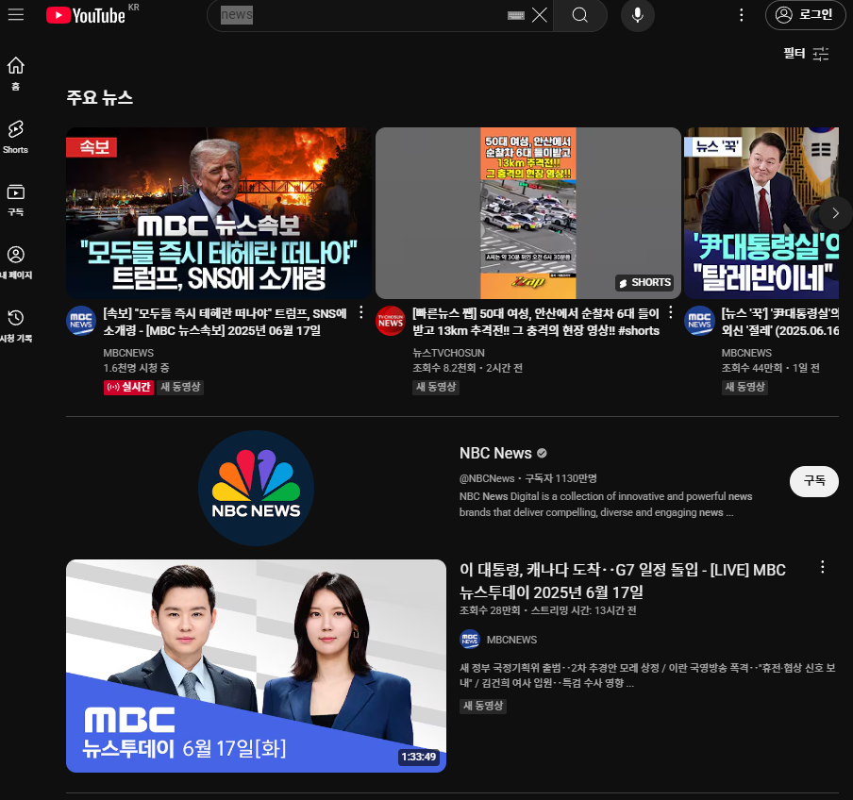Open the hamburger guide menu
This screenshot has height=800, width=853.
coord(16,15)
